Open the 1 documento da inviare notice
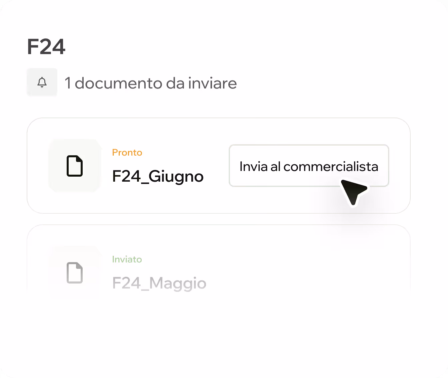This screenshot has width=448, height=378. [151, 83]
